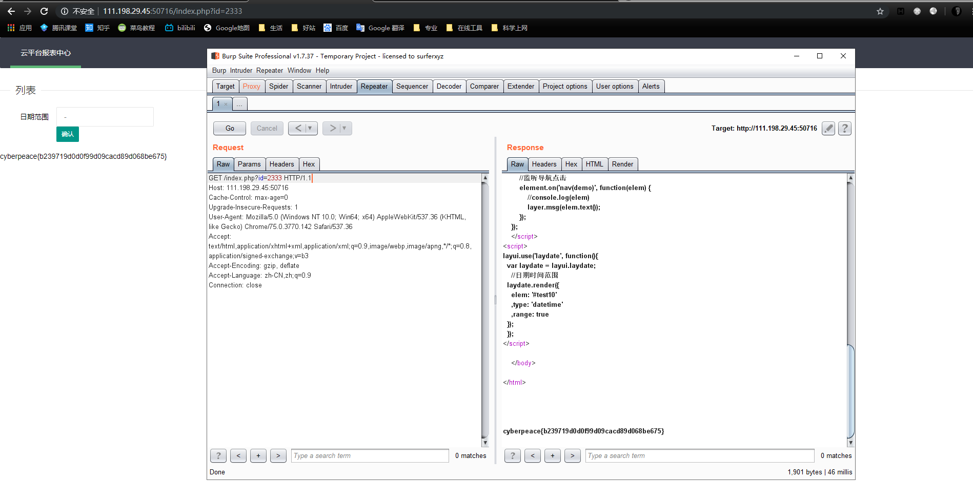Click the request pane vertical scrollbar

[x=485, y=310]
